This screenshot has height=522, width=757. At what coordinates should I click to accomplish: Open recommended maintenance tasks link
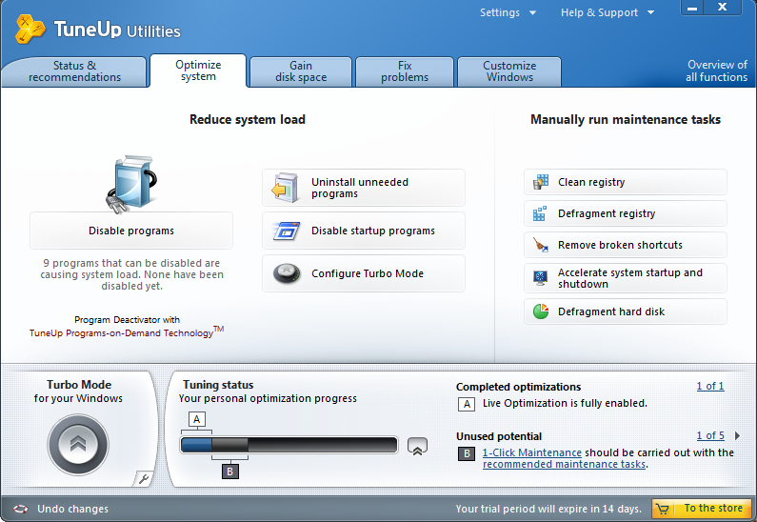(x=564, y=465)
